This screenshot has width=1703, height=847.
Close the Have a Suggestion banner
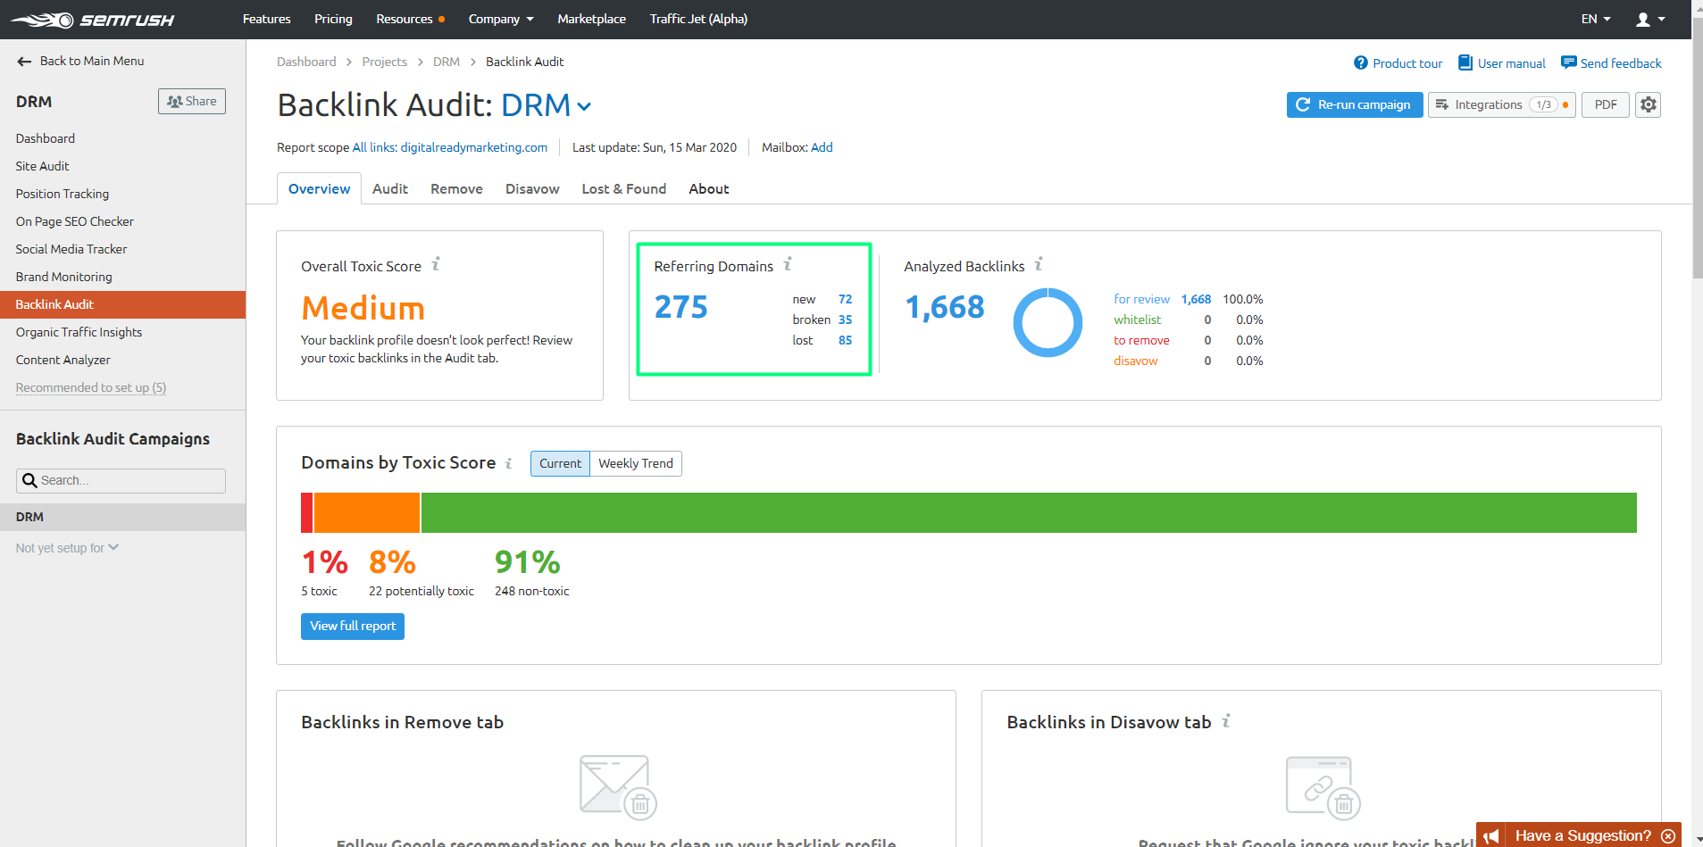(1668, 835)
